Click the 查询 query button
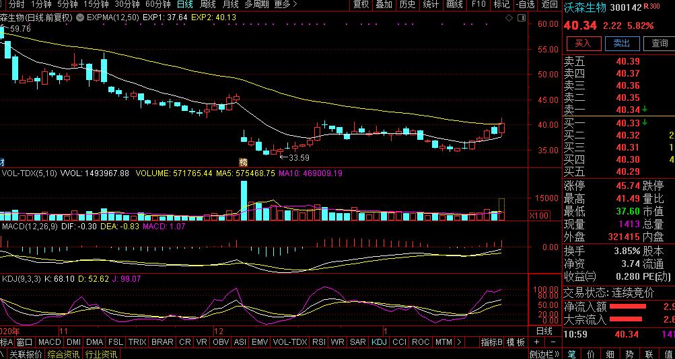This screenshot has width=675, height=359. pos(659,44)
